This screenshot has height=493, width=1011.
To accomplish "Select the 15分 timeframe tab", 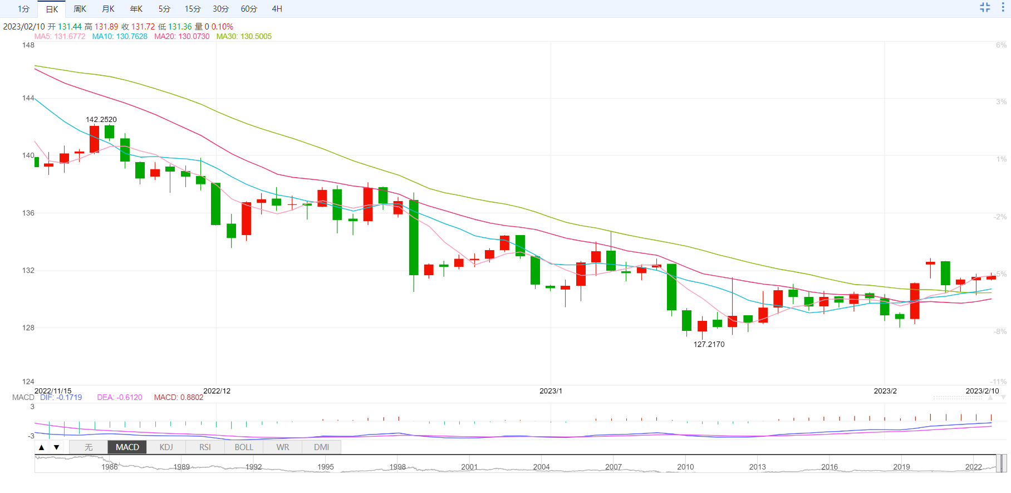I will pyautogui.click(x=193, y=9).
